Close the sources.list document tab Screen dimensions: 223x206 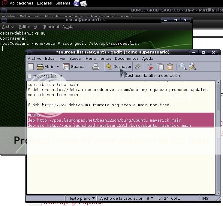pos(61,76)
